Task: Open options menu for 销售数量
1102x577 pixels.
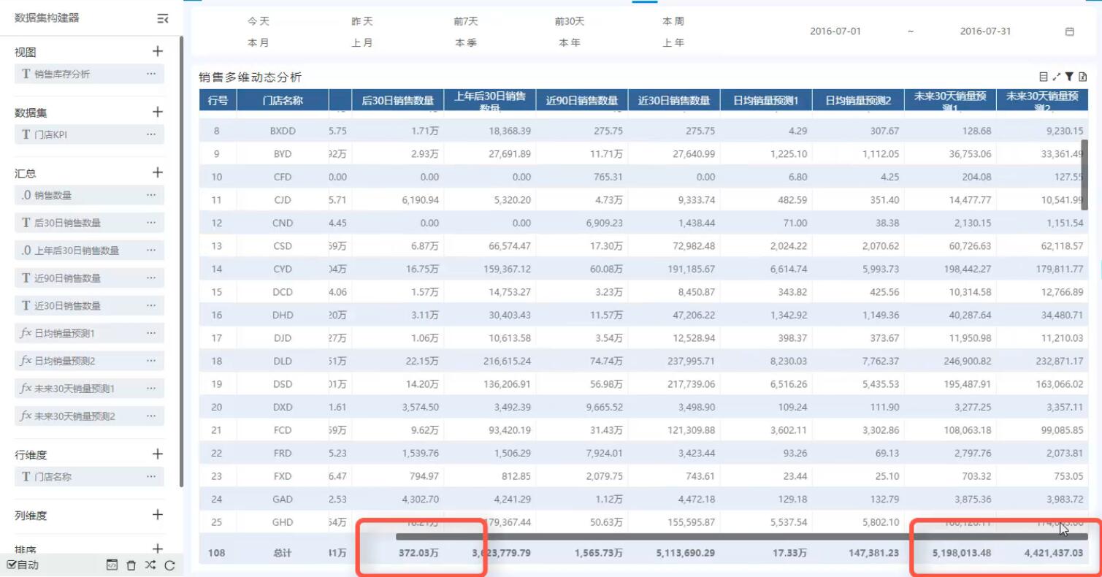Action: tap(151, 195)
